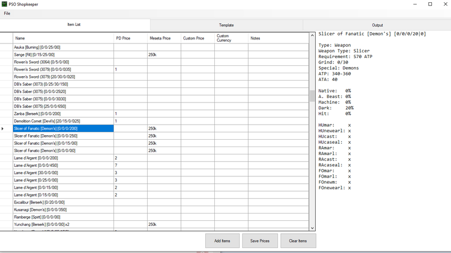The width and height of the screenshot is (451, 253).
Task: Select Yunchang [Berserk] x2 item
Action: (x=63, y=224)
